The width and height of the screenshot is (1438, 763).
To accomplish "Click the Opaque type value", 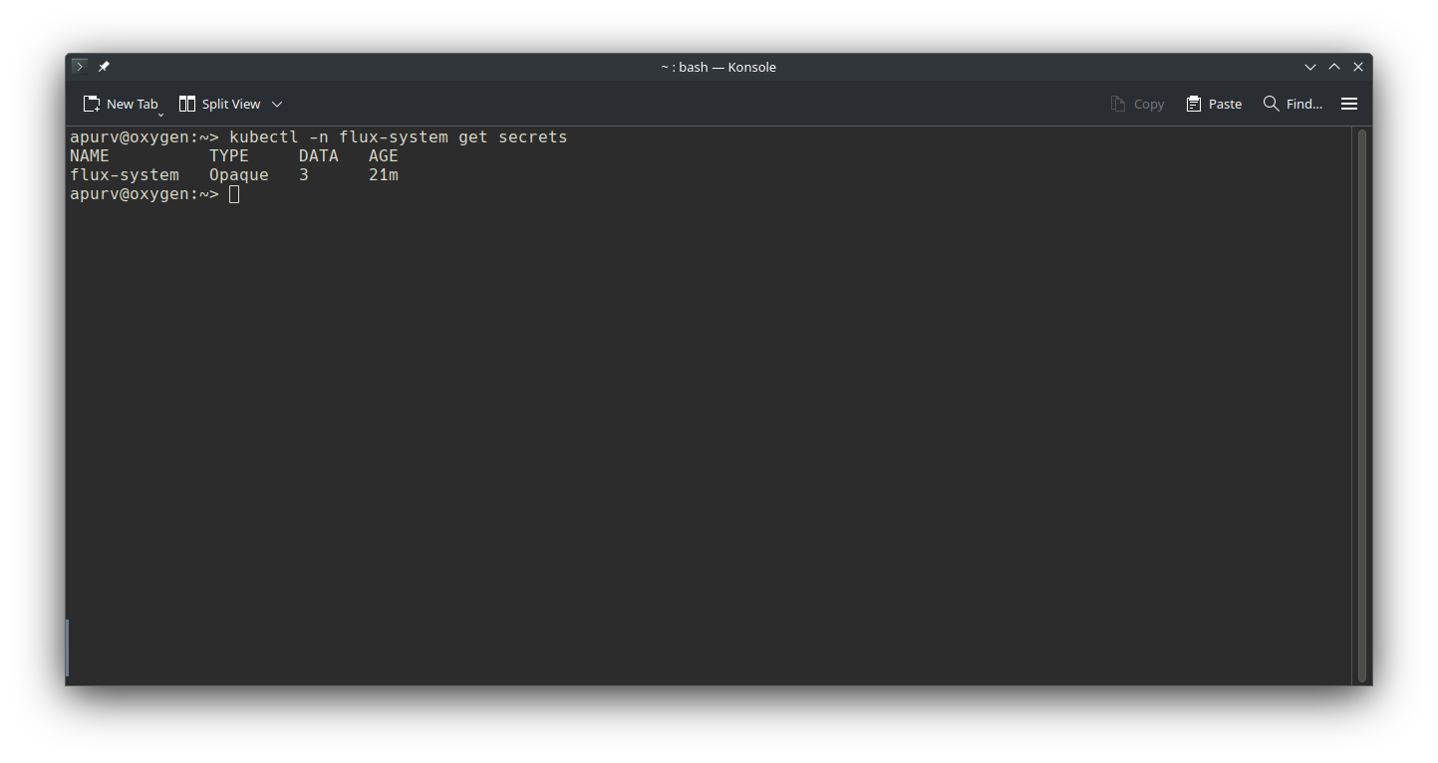I will pos(239,175).
